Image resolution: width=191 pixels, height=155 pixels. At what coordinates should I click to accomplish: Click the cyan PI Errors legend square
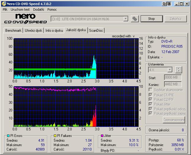(8, 136)
